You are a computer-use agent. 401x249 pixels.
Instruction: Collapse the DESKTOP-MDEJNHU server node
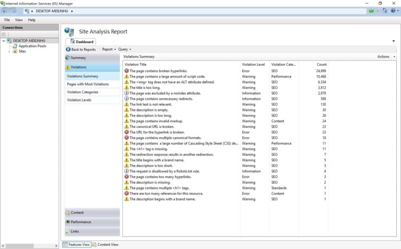tap(4, 41)
